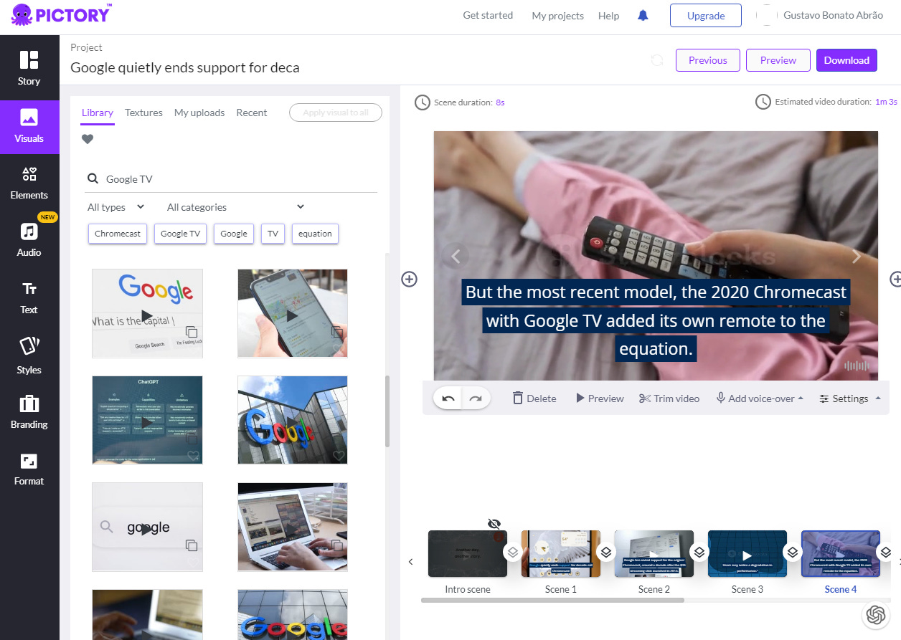Choose the Google search page video thumbnail

147,313
